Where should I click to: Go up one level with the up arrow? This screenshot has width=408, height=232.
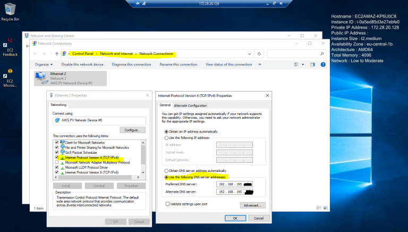coord(56,54)
